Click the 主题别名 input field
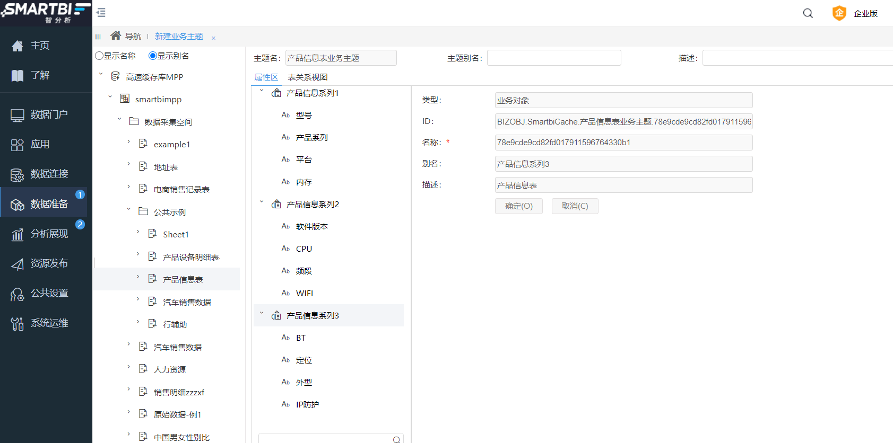The width and height of the screenshot is (893, 443). pyautogui.click(x=554, y=58)
